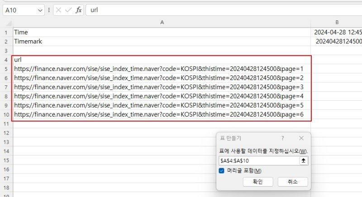Click the formula bar options dots handle
The width and height of the screenshot is (362, 197).
pyautogui.click(x=49, y=10)
